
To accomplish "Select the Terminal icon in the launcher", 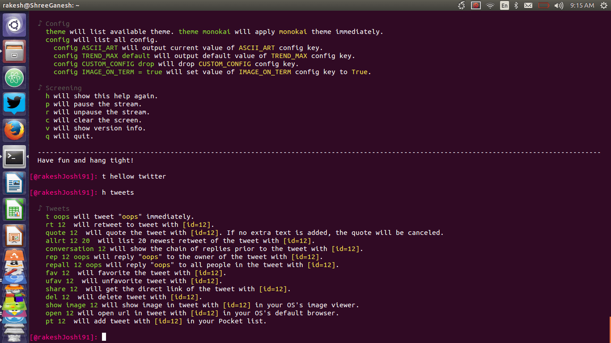I will coord(15,157).
